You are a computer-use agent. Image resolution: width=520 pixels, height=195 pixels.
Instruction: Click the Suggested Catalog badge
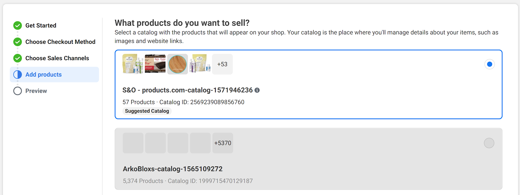tap(147, 111)
